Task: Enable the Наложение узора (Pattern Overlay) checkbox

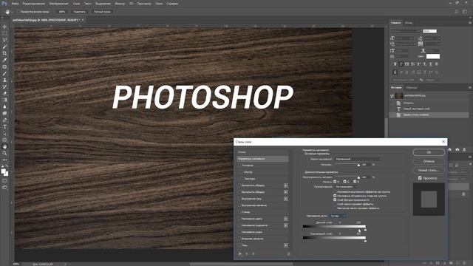Action: 239,232
